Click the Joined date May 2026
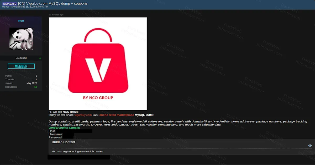 [x=32, y=83]
